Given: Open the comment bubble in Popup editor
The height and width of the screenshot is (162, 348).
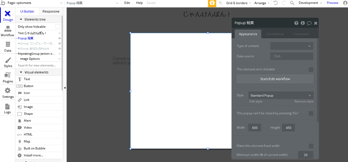Looking at the screenshot, I should point(309,23).
